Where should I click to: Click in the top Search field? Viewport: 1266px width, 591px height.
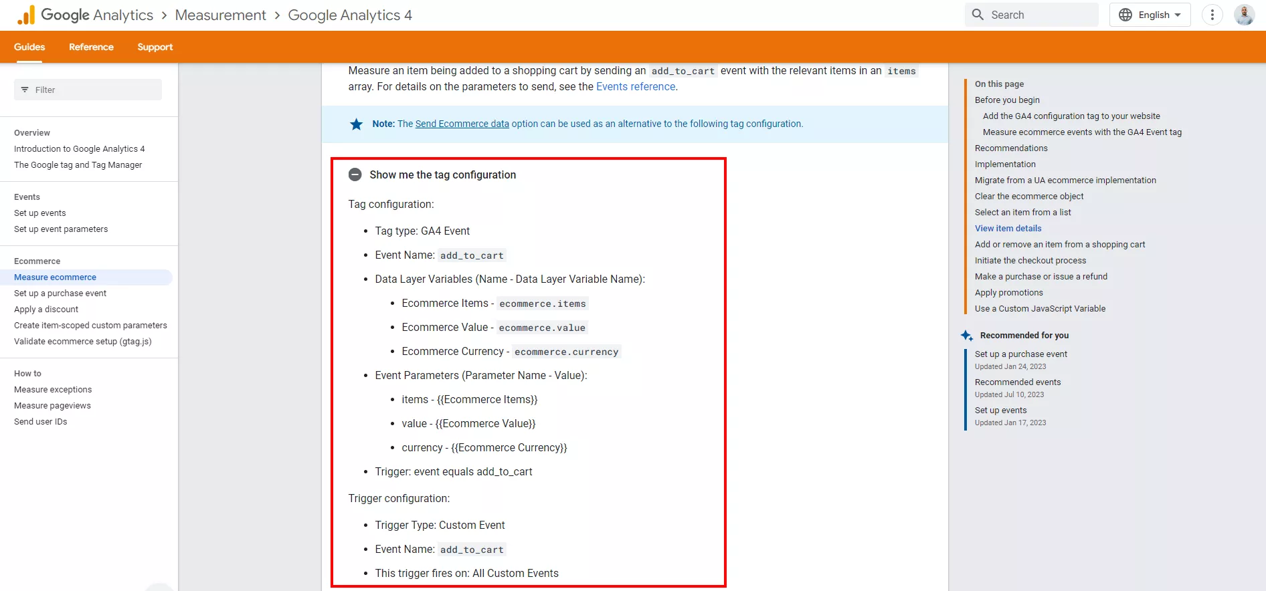coord(1031,15)
